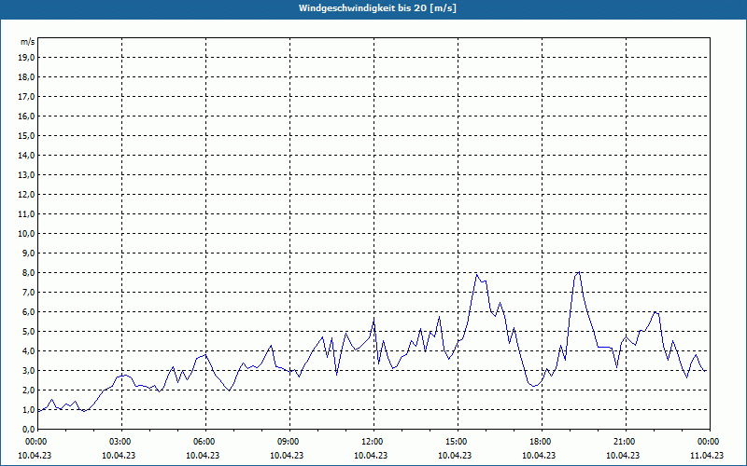Select the '6,0' y-axis value
Screen dimensions: 747x466
click(x=29, y=312)
